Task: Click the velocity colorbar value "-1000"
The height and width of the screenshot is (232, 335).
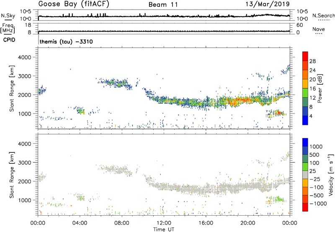Action: point(318,204)
